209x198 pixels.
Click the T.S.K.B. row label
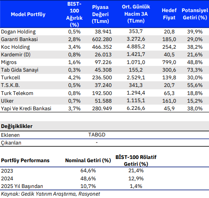[x=10, y=85]
